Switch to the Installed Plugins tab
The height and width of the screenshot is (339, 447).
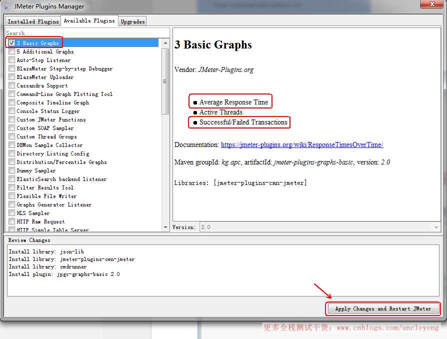[33, 21]
